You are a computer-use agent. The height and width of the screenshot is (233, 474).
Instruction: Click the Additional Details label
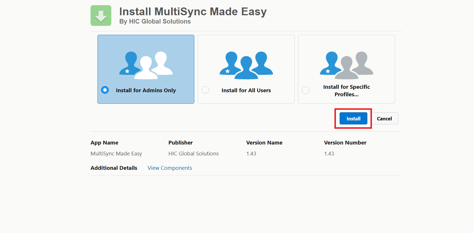(x=114, y=168)
